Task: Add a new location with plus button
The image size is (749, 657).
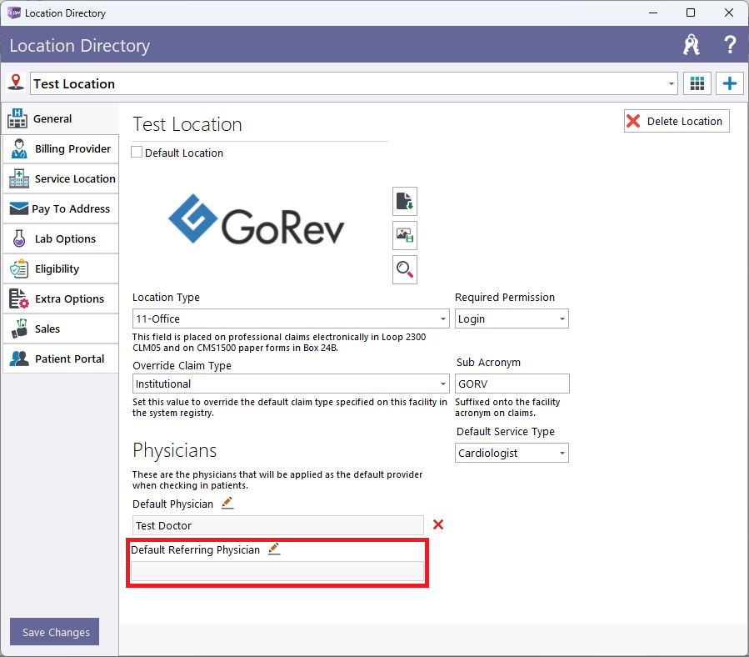Action: pos(729,83)
